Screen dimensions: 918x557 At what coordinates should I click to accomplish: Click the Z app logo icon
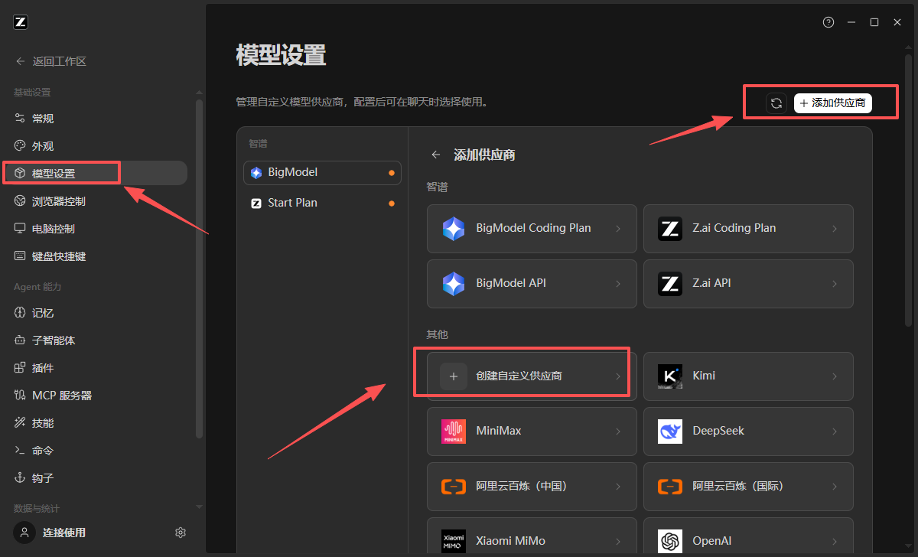click(21, 22)
